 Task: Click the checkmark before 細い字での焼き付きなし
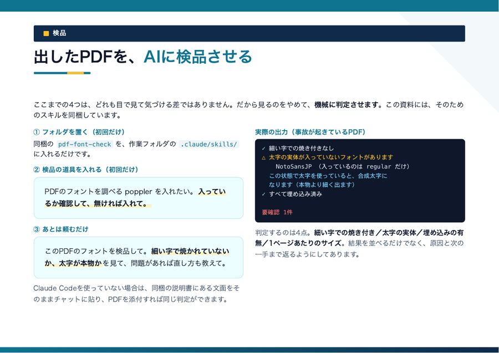pos(263,149)
